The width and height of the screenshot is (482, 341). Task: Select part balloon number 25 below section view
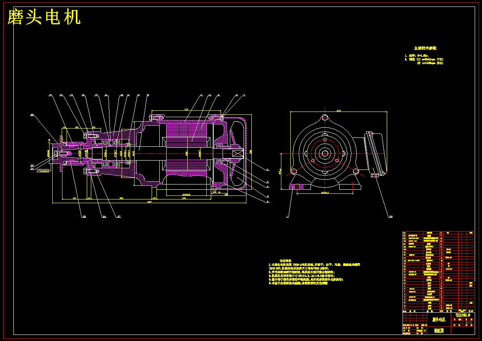[84, 217]
